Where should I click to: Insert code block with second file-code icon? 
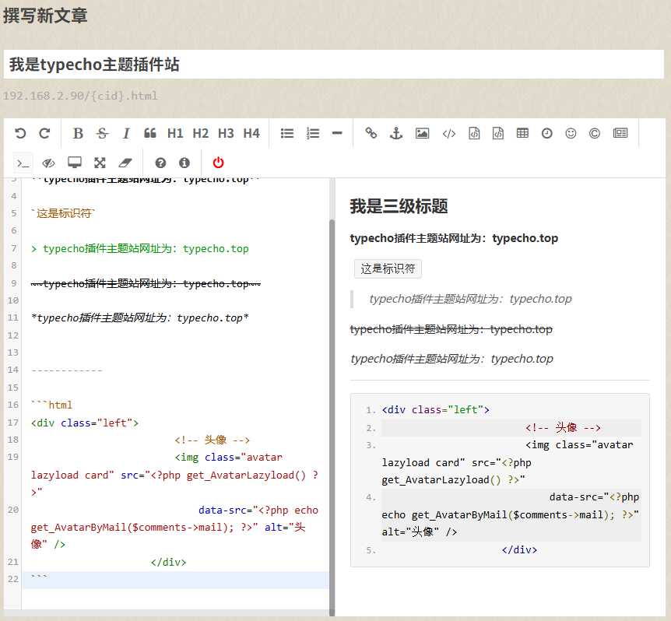(498, 133)
